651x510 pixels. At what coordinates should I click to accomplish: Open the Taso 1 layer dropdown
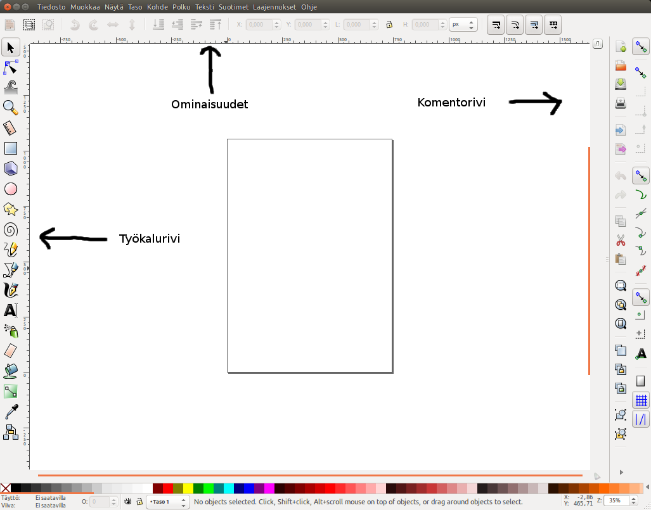167,502
